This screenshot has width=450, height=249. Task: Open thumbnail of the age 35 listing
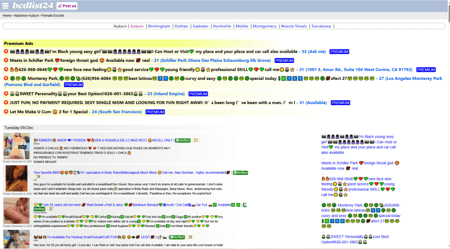tap(16, 239)
